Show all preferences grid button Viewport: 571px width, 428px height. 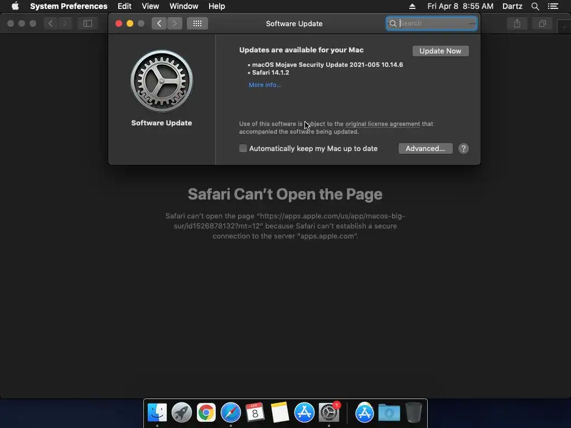pos(197,23)
